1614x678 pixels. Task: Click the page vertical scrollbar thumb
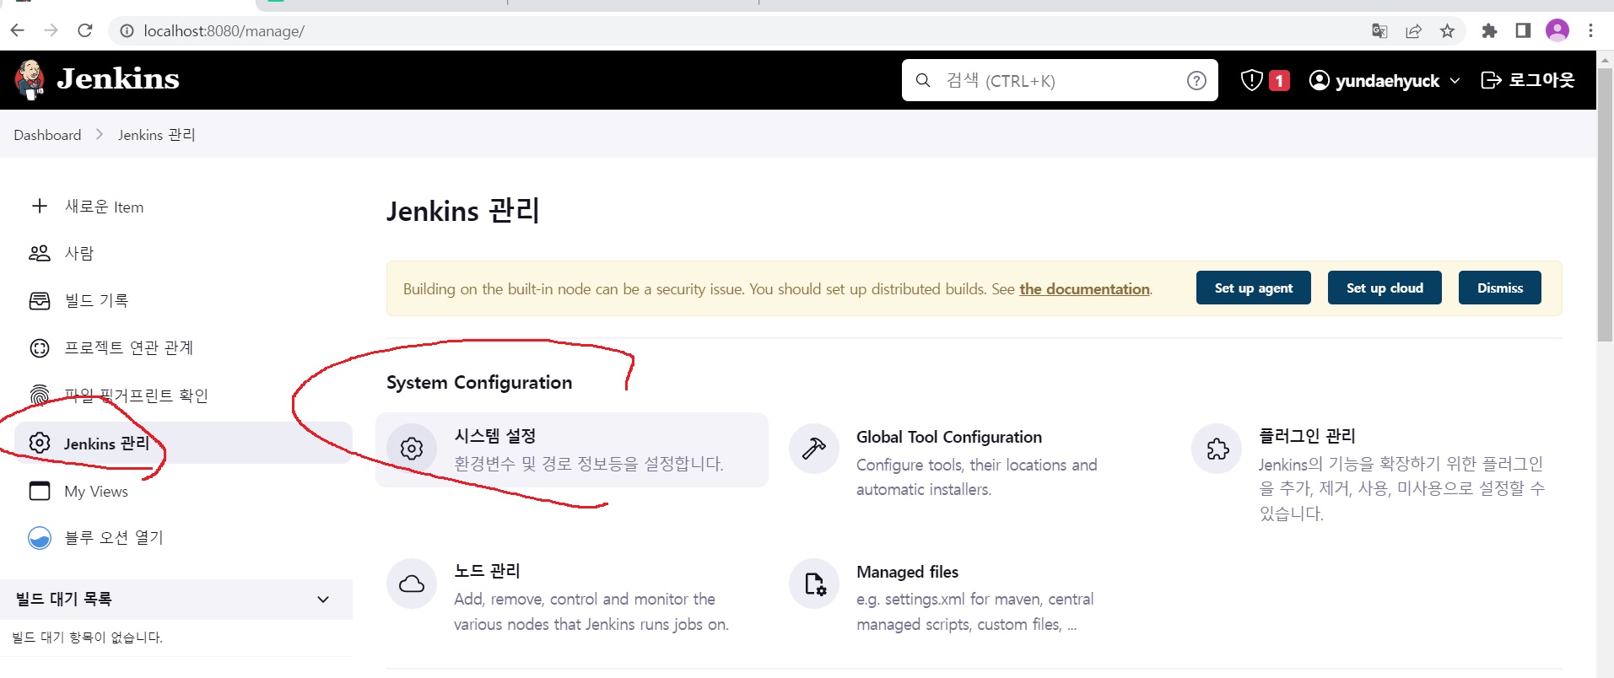click(x=1606, y=205)
